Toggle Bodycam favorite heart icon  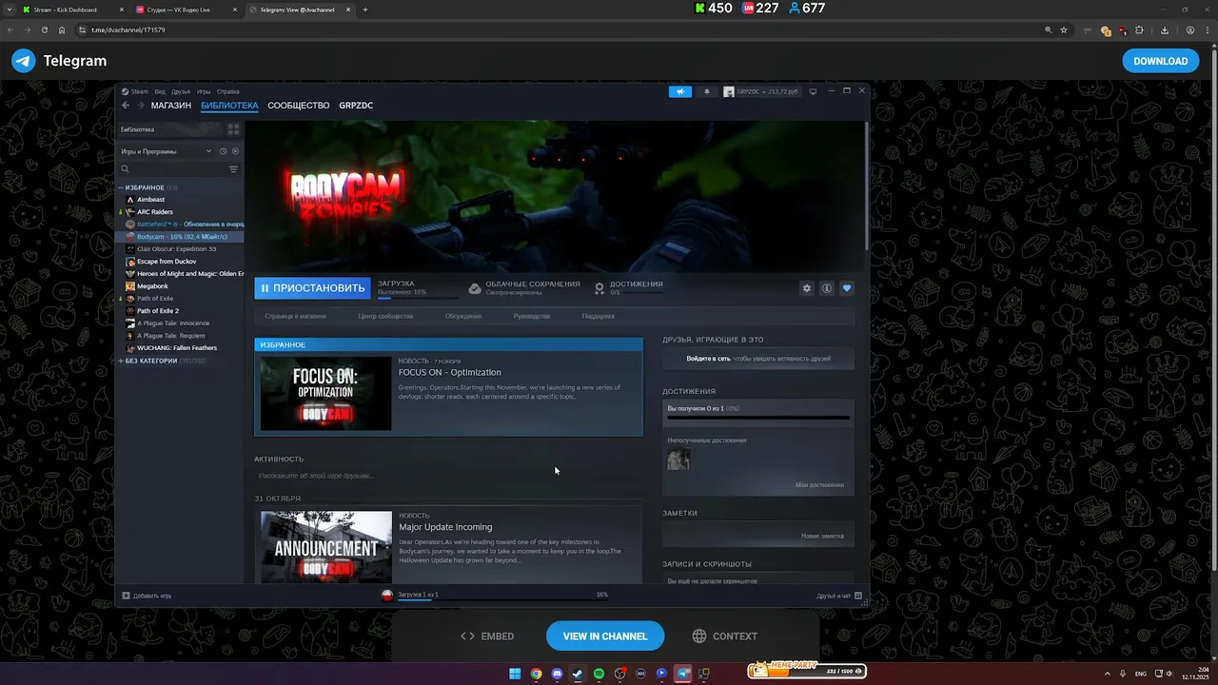(847, 288)
